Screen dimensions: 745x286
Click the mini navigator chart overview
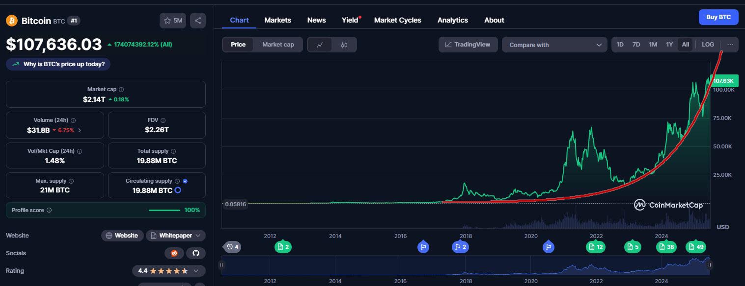coord(466,265)
